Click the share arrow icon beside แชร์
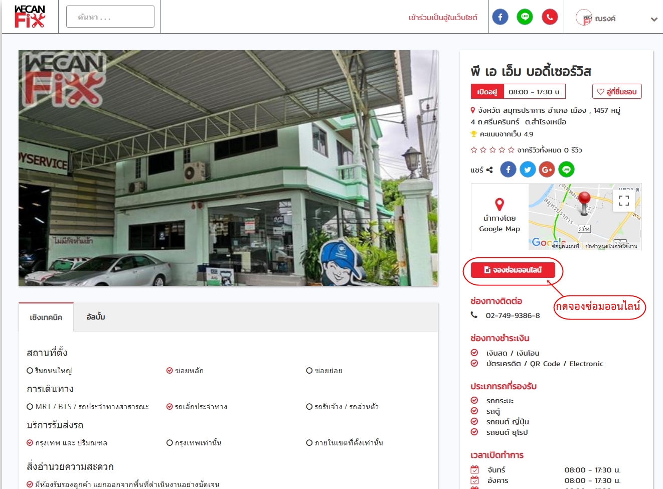 pos(489,170)
